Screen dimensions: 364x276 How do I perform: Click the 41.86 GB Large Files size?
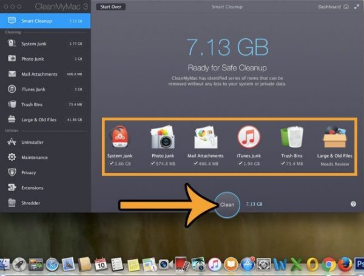coord(75,119)
